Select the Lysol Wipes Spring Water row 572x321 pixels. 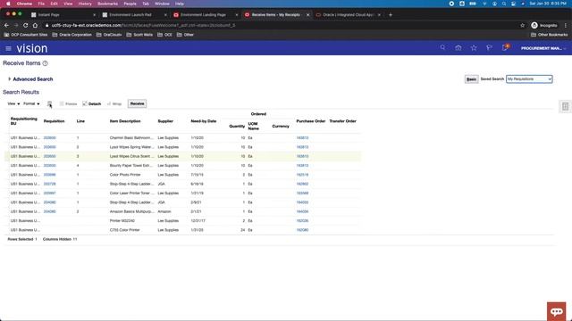click(x=182, y=147)
